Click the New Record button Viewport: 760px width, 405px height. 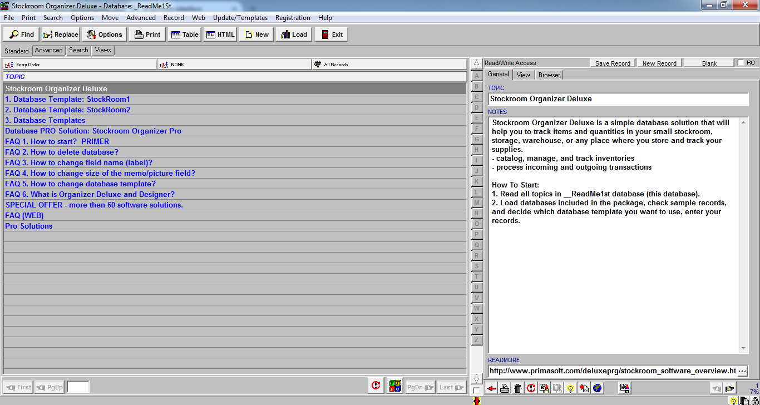coord(659,63)
